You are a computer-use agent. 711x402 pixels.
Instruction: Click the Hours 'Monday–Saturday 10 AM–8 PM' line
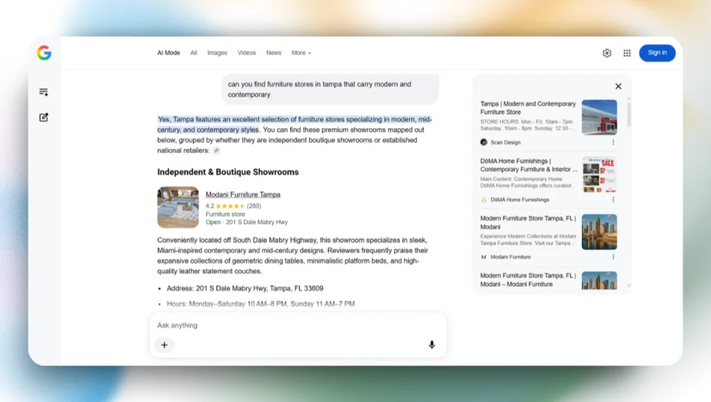click(261, 303)
